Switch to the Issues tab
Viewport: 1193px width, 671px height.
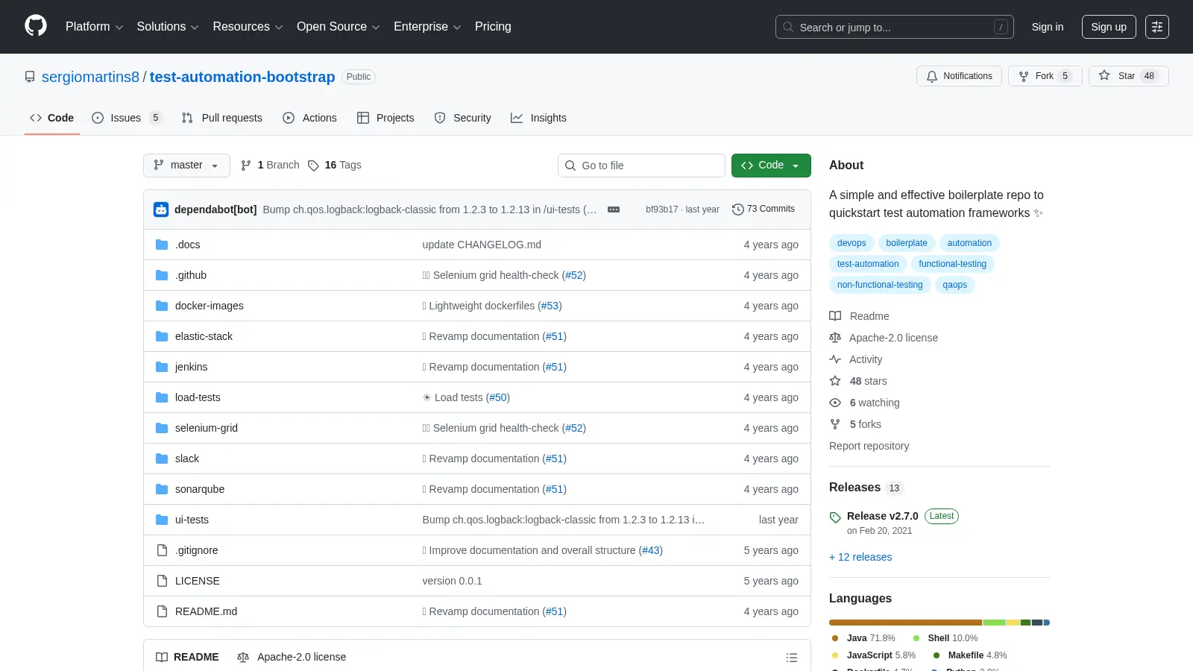126,118
